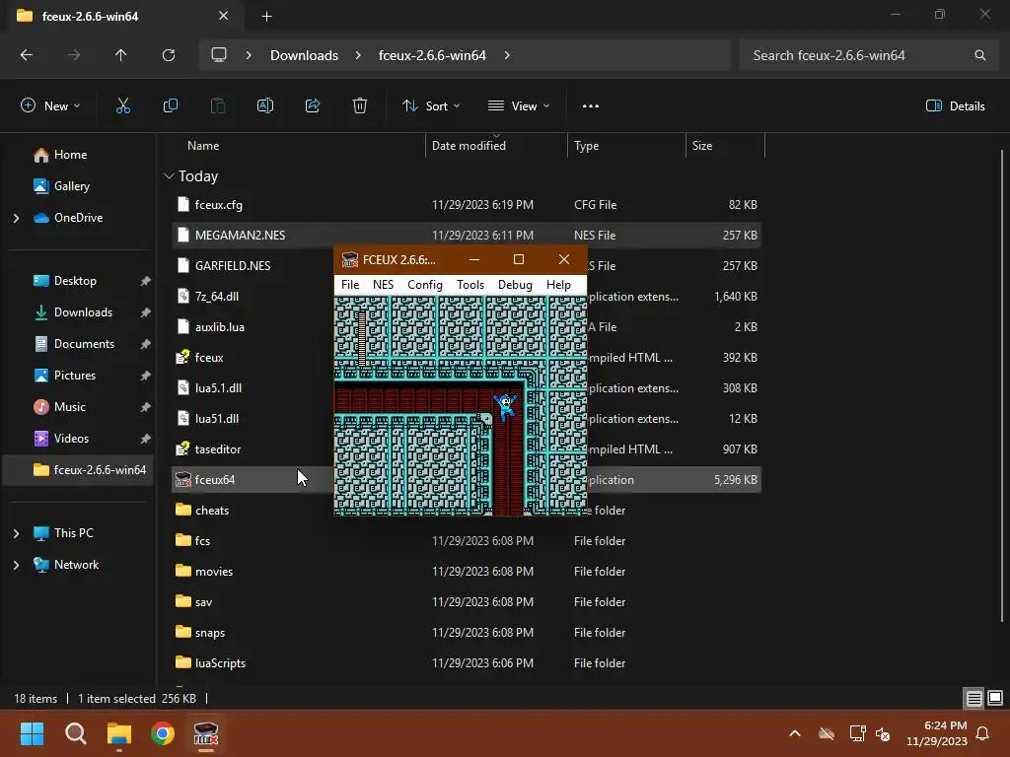Open Google Chrome from taskbar

(163, 733)
